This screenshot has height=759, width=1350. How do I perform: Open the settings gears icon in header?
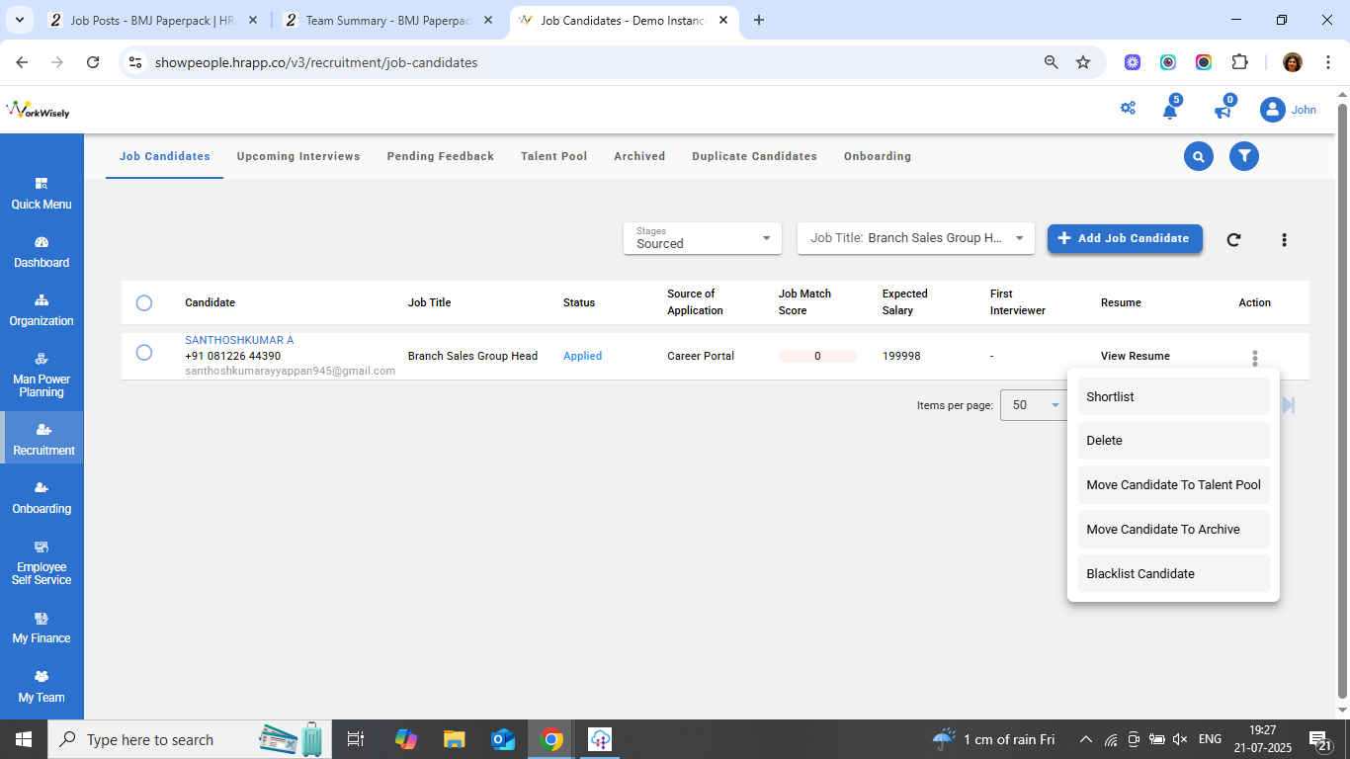[1128, 109]
